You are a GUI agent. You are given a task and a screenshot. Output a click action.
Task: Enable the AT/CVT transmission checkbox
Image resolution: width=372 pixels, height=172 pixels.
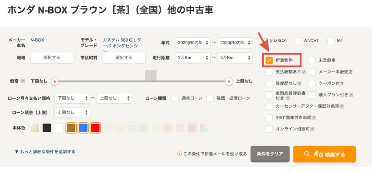[x=298, y=41]
